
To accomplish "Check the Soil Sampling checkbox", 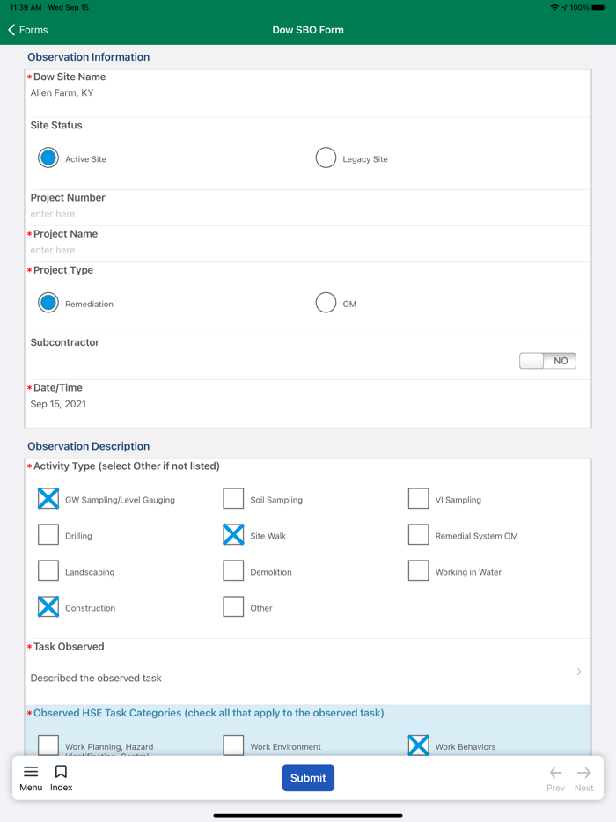I will (233, 499).
